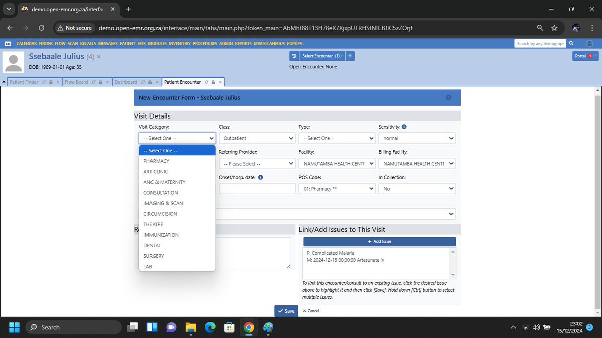Image resolution: width=602 pixels, height=338 pixels.
Task: Click the Onset/hosp. date input field
Action: [257, 189]
